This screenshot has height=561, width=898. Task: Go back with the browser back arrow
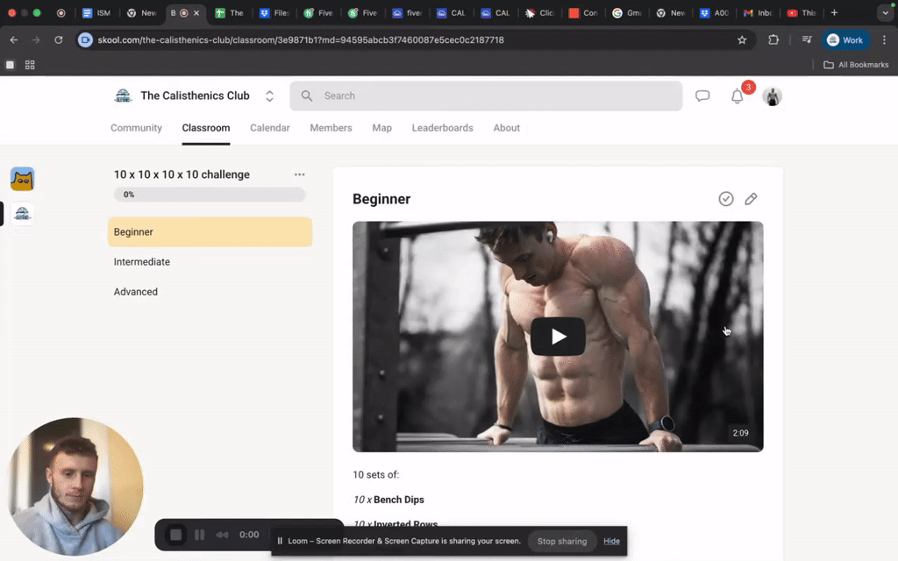pyautogui.click(x=14, y=40)
